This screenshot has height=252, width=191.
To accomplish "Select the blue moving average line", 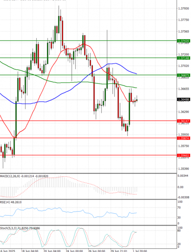I will pyautogui.click(x=69, y=91).
